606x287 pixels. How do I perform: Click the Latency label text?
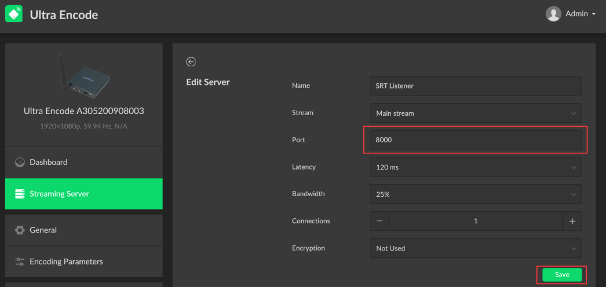point(304,167)
